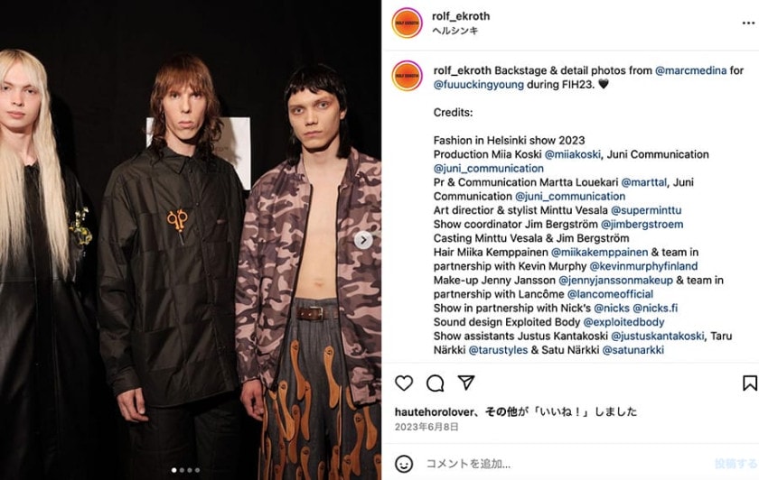Add a comment in the input field
This screenshot has height=480, width=759.
pyautogui.click(x=567, y=464)
